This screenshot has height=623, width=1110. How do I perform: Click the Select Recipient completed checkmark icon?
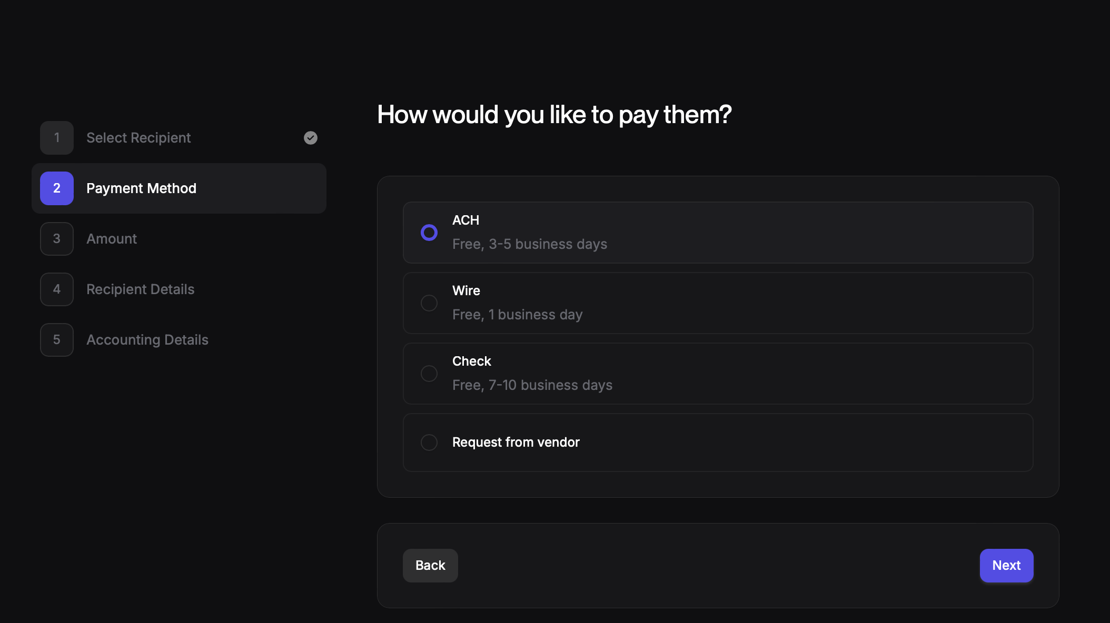click(311, 138)
